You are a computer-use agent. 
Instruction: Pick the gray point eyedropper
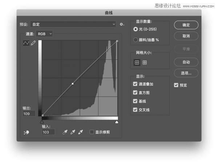pos(73,132)
